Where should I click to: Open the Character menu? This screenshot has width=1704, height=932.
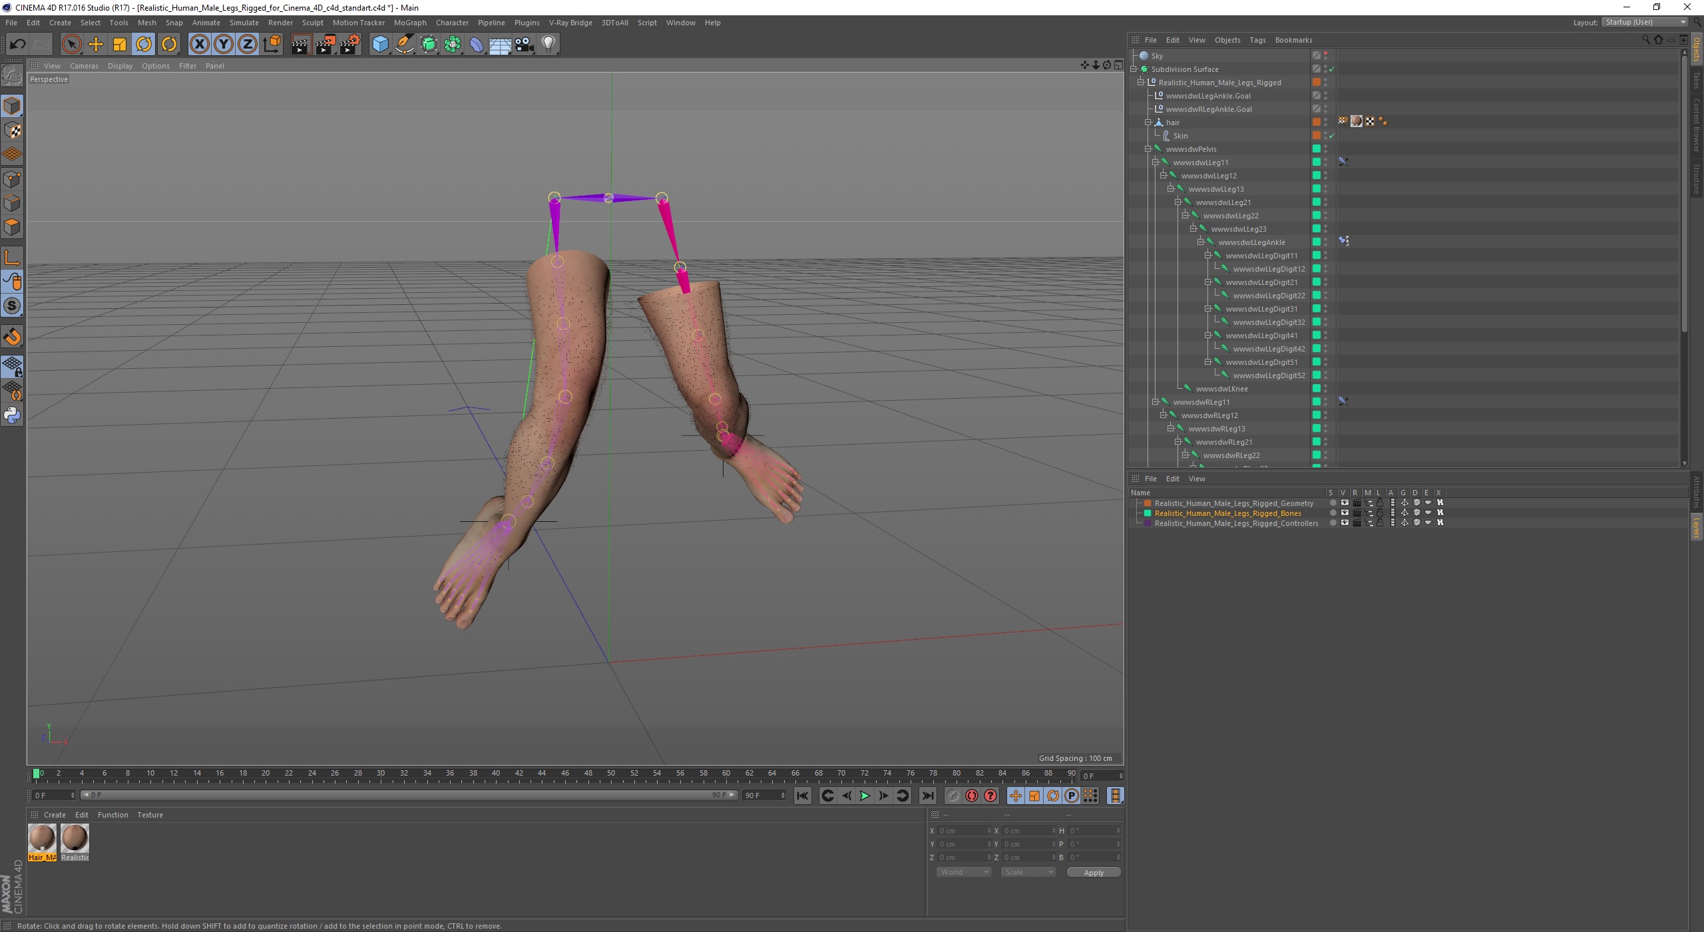(x=452, y=23)
